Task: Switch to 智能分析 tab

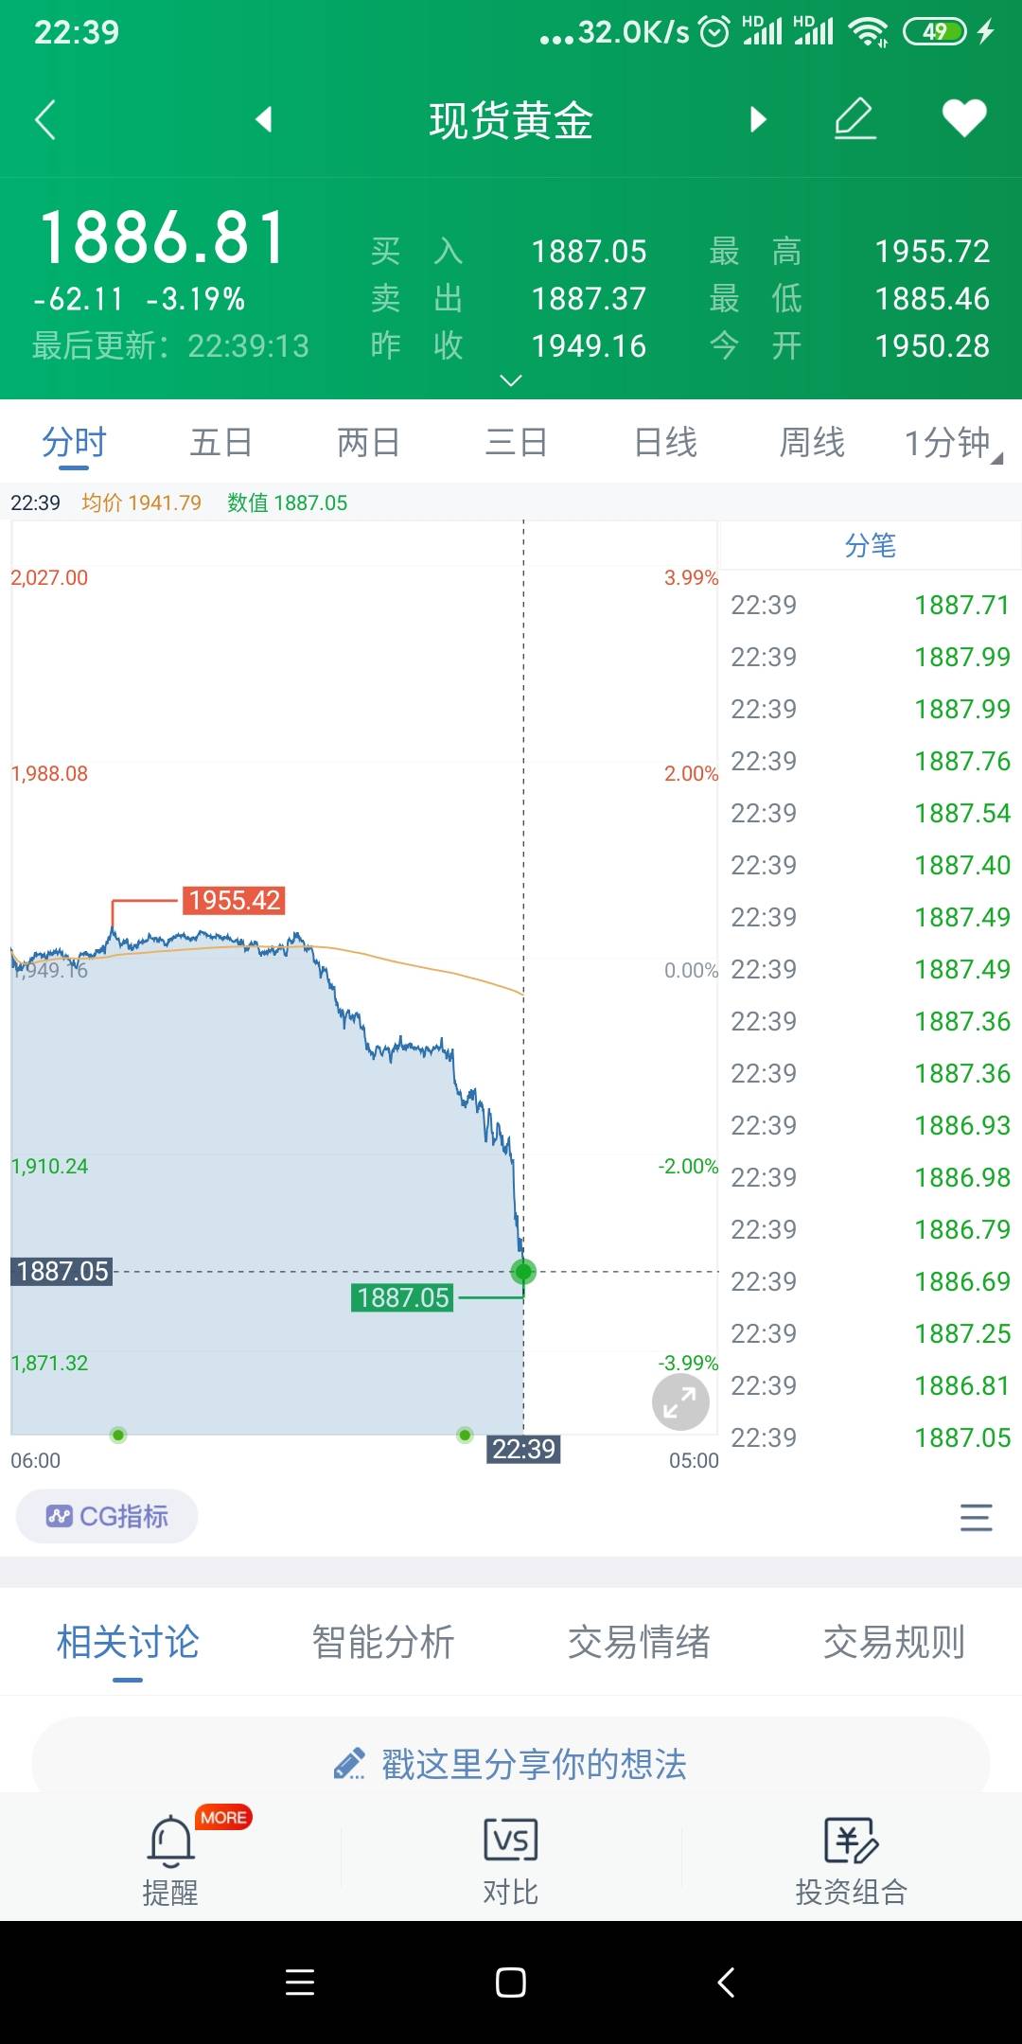Action: click(383, 1643)
